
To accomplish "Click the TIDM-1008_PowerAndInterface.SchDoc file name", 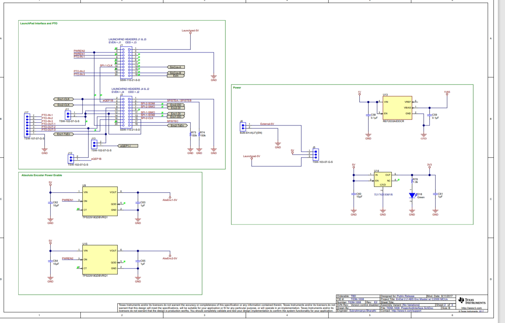I will (410, 308).
